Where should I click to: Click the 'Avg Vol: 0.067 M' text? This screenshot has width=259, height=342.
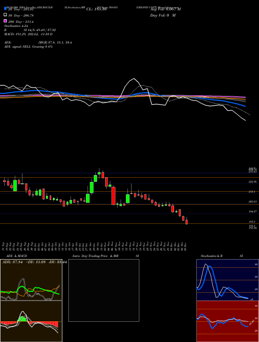pos(165,9)
